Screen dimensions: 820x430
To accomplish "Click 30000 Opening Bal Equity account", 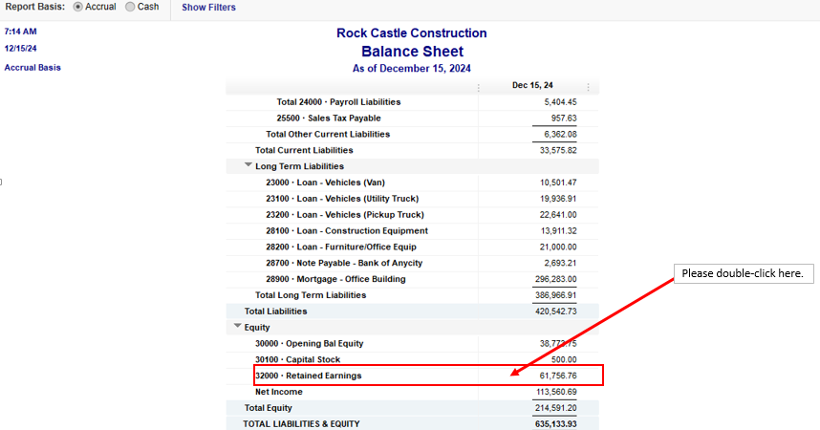I will [309, 344].
